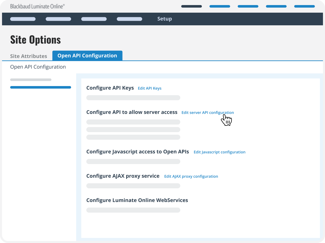The height and width of the screenshot is (243, 325).
Task: Open the Edit Javascript configuration link
Action: point(219,152)
